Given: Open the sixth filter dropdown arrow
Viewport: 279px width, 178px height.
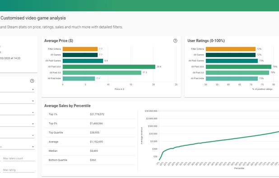Looking at the screenshot, I should pyautogui.click(x=33, y=147).
